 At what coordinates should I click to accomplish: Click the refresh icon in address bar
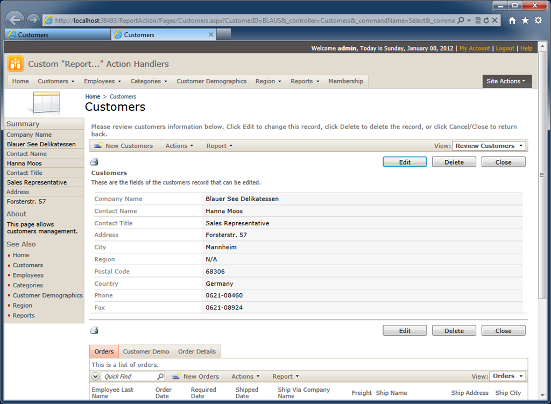pyautogui.click(x=486, y=20)
